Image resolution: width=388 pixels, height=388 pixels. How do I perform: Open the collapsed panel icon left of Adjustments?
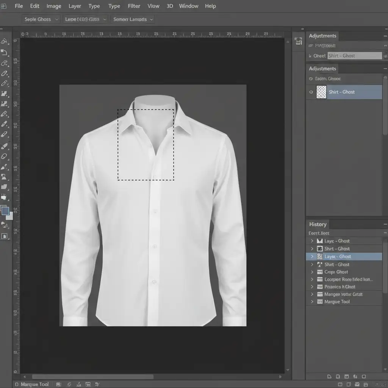[x=298, y=41]
